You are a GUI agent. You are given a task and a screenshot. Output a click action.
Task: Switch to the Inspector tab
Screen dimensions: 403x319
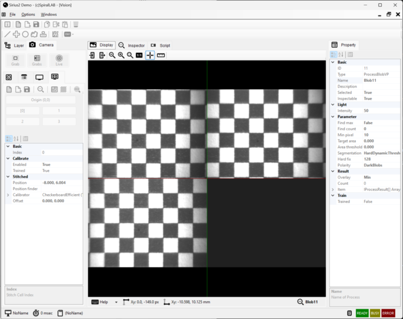[132, 45]
